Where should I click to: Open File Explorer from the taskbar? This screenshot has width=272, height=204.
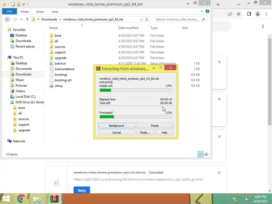click(37, 199)
